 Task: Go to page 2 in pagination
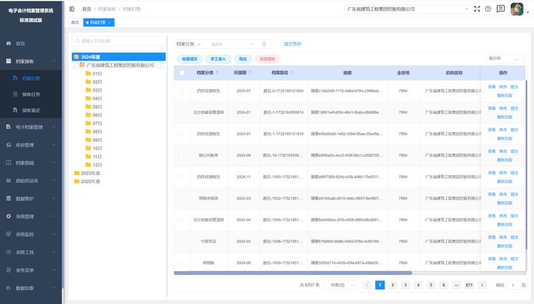pyautogui.click(x=392, y=285)
